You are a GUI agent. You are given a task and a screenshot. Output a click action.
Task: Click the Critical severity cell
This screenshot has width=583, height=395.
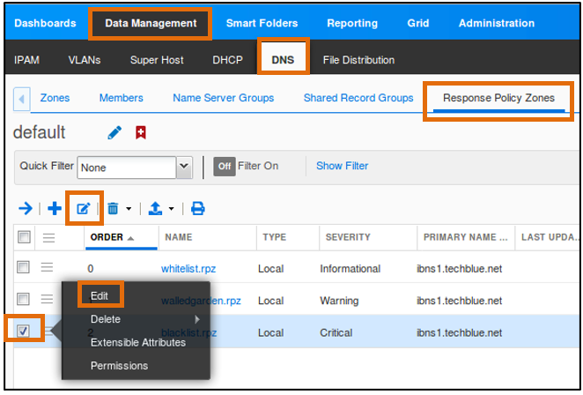pyautogui.click(x=336, y=332)
